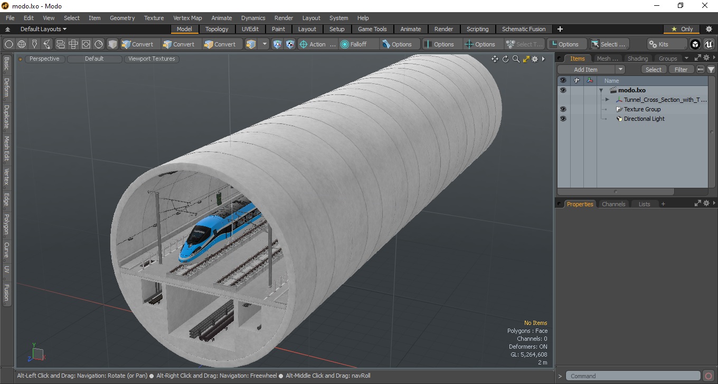This screenshot has height=384, width=718.
Task: Select the Directional Light item
Action: pyautogui.click(x=644, y=119)
